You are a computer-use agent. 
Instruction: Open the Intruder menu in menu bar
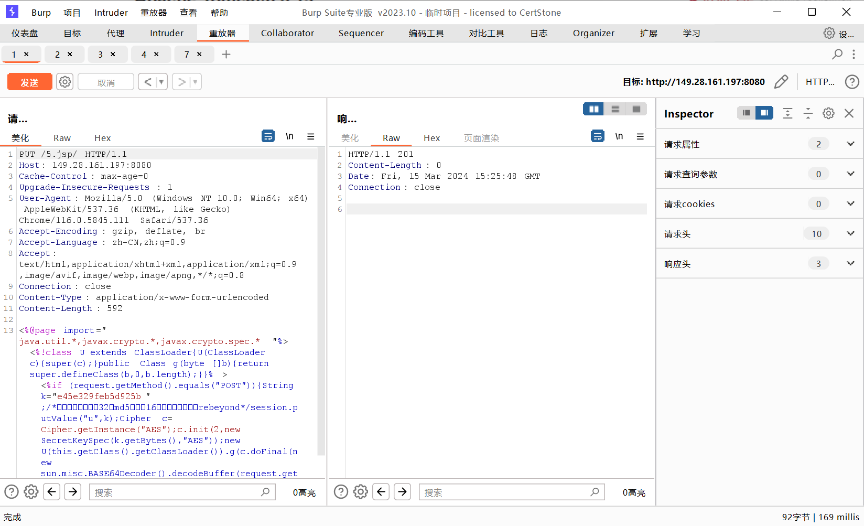(111, 13)
